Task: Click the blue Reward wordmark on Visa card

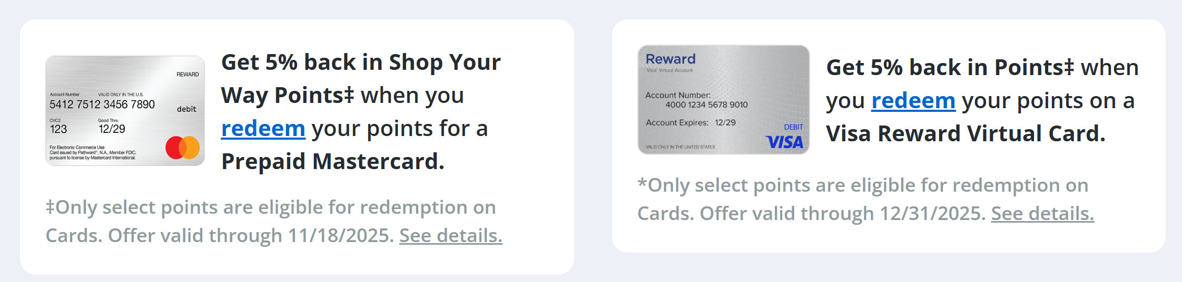Action: click(671, 59)
